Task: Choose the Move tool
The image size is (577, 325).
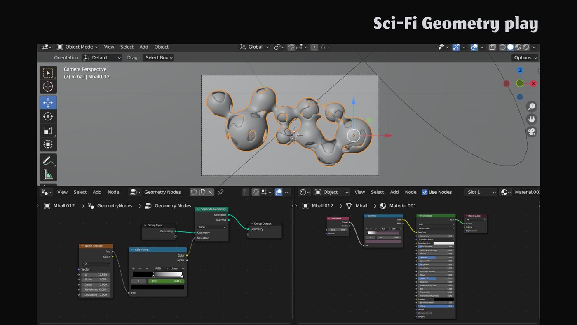Action: pyautogui.click(x=48, y=103)
